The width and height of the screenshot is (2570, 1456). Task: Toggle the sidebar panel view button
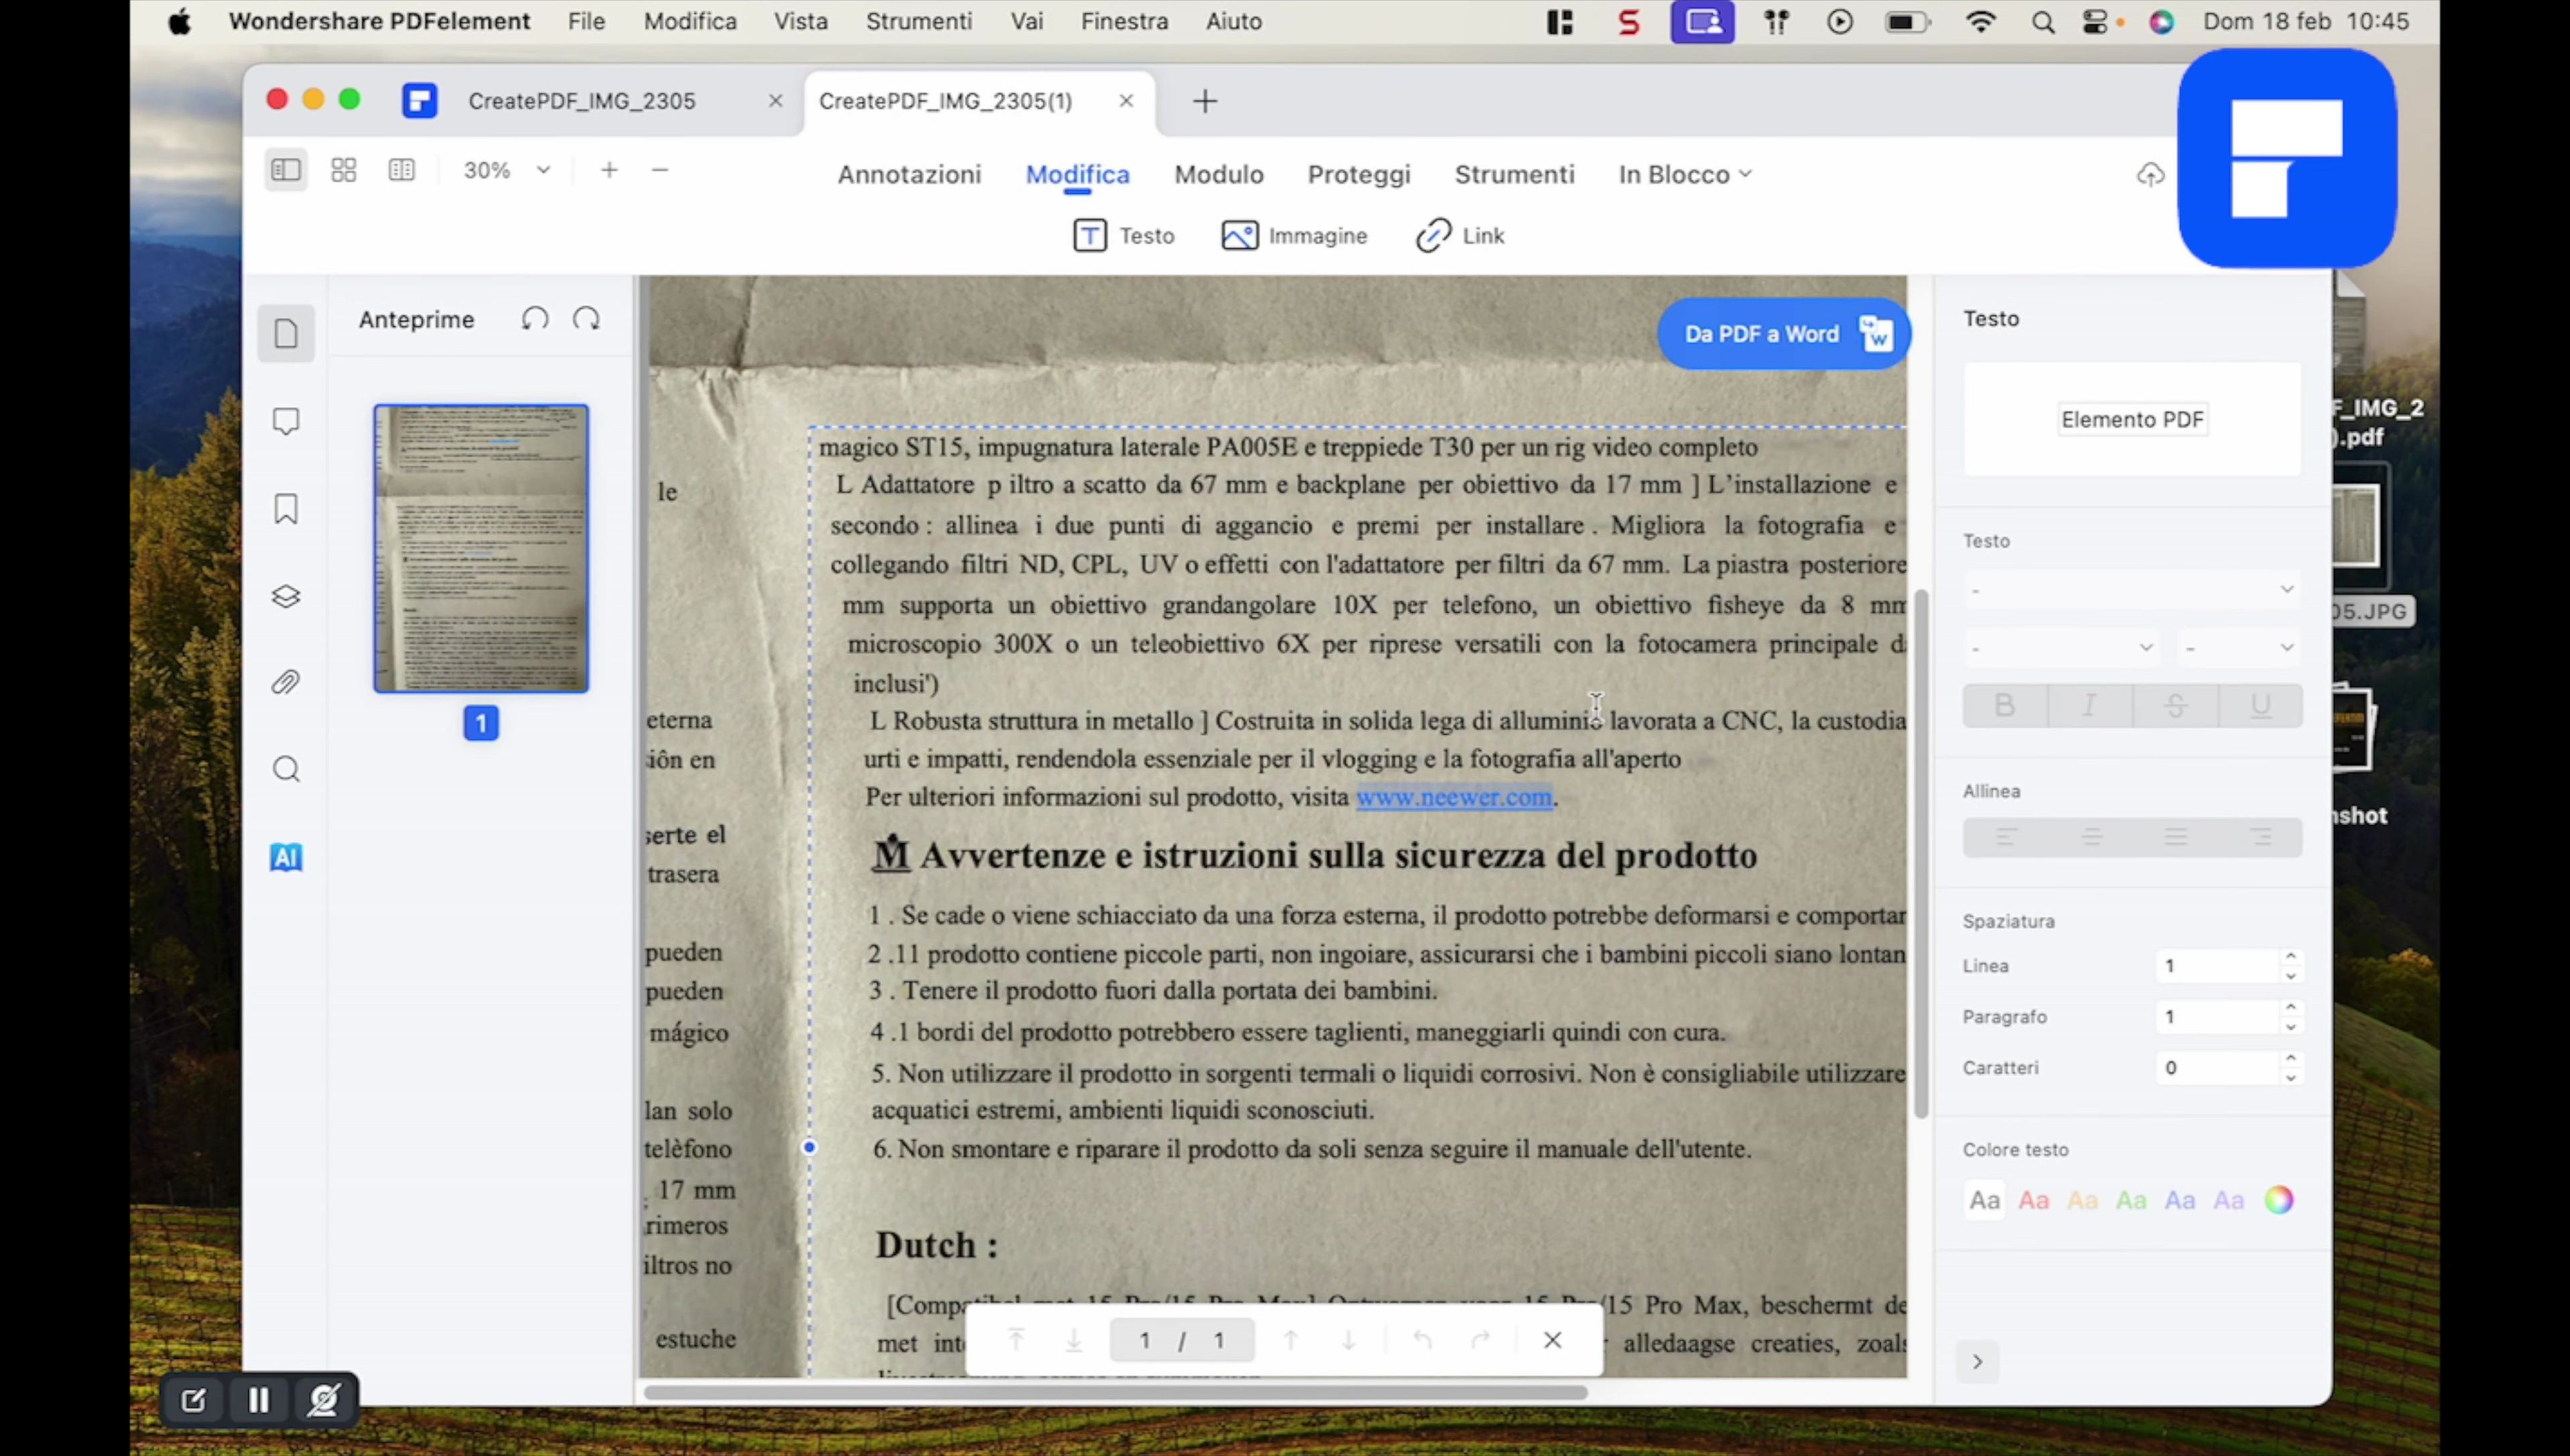(286, 170)
